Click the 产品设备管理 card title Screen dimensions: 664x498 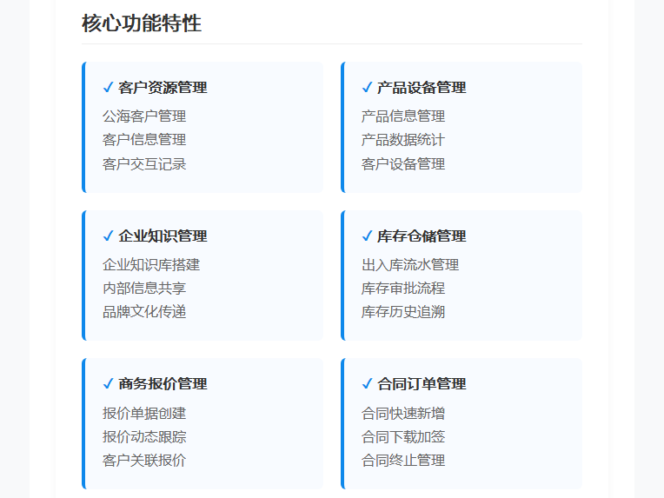click(x=422, y=88)
